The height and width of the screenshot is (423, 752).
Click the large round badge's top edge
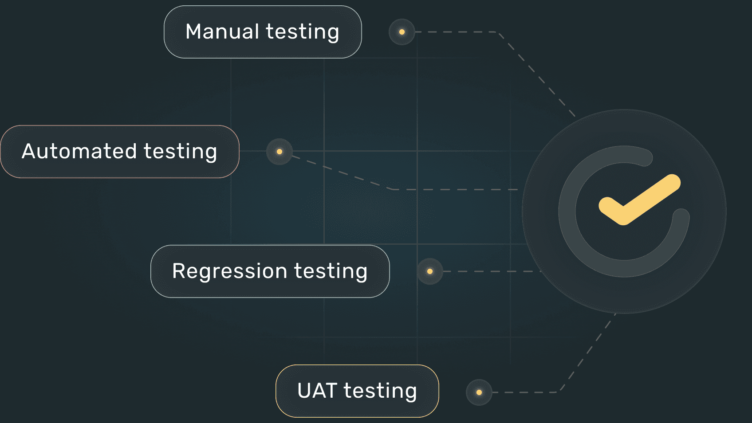[624, 110]
